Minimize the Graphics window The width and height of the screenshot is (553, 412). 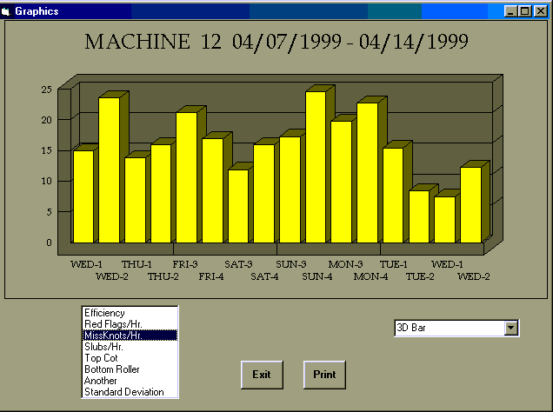(x=510, y=11)
